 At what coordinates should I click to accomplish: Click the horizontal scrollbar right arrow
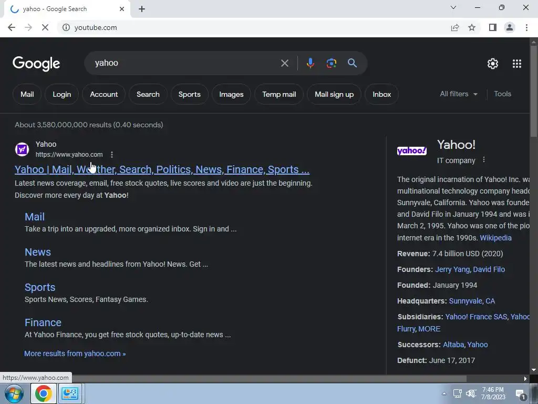coord(525,379)
